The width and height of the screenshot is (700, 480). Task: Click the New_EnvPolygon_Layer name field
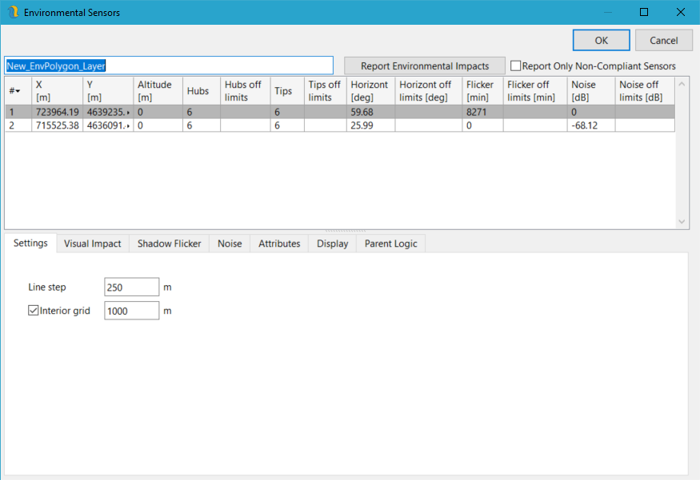[168, 66]
